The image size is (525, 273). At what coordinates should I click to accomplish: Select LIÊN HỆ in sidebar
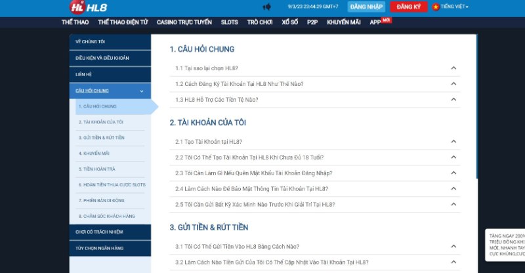[110, 75]
